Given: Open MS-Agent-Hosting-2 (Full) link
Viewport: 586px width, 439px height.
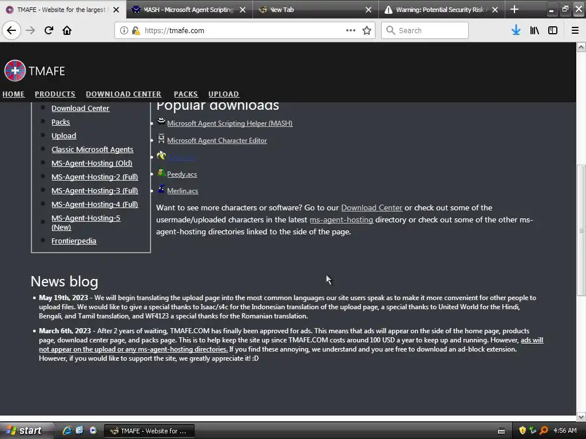Looking at the screenshot, I should pos(95,177).
